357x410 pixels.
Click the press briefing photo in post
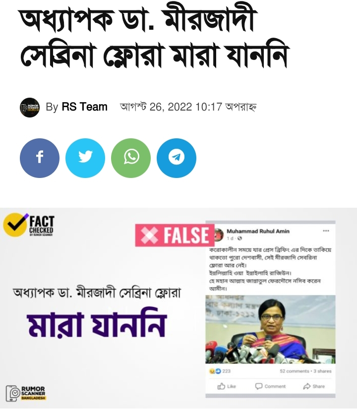point(270,329)
